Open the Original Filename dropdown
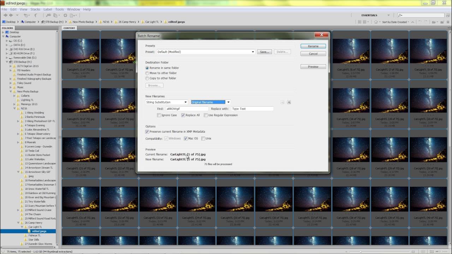 pyautogui.click(x=210, y=102)
